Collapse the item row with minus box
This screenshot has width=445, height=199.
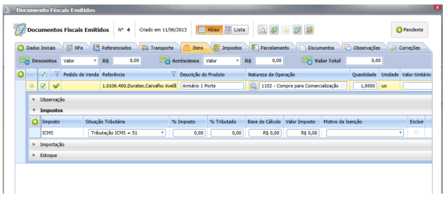(31, 86)
